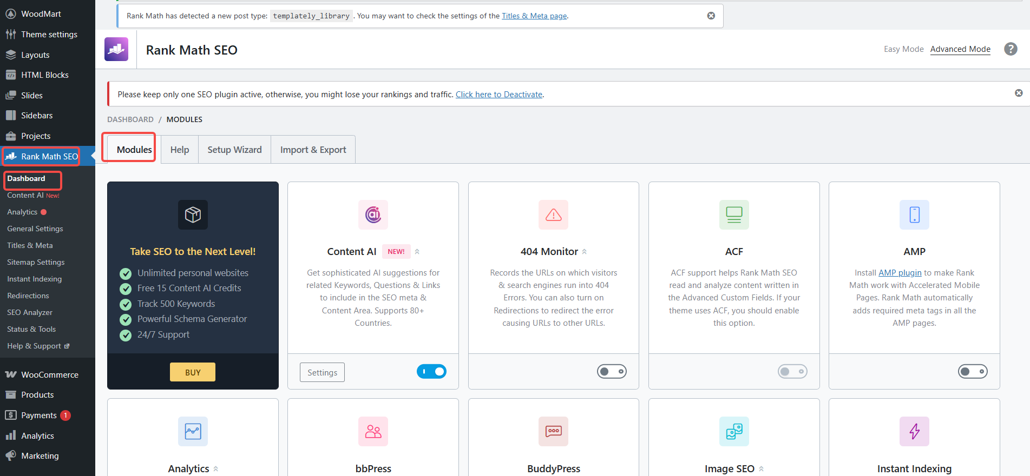Click the Rank Math SEO logo icon

(116, 49)
